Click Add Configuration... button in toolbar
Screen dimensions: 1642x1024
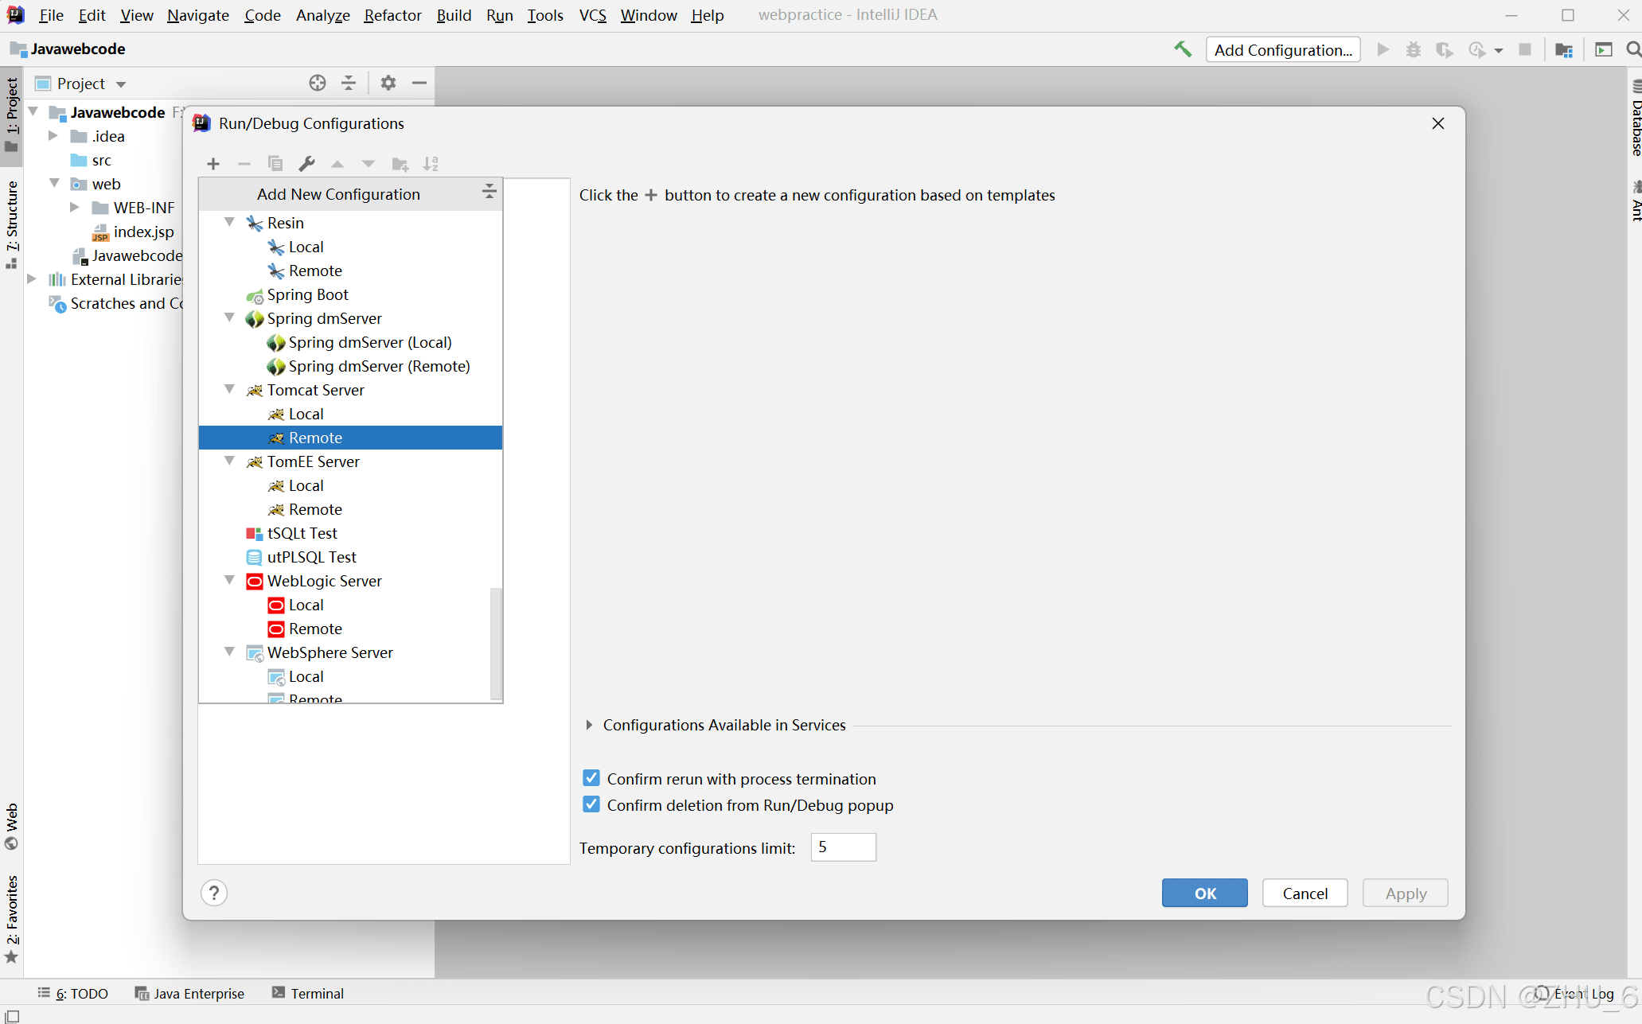[1283, 49]
